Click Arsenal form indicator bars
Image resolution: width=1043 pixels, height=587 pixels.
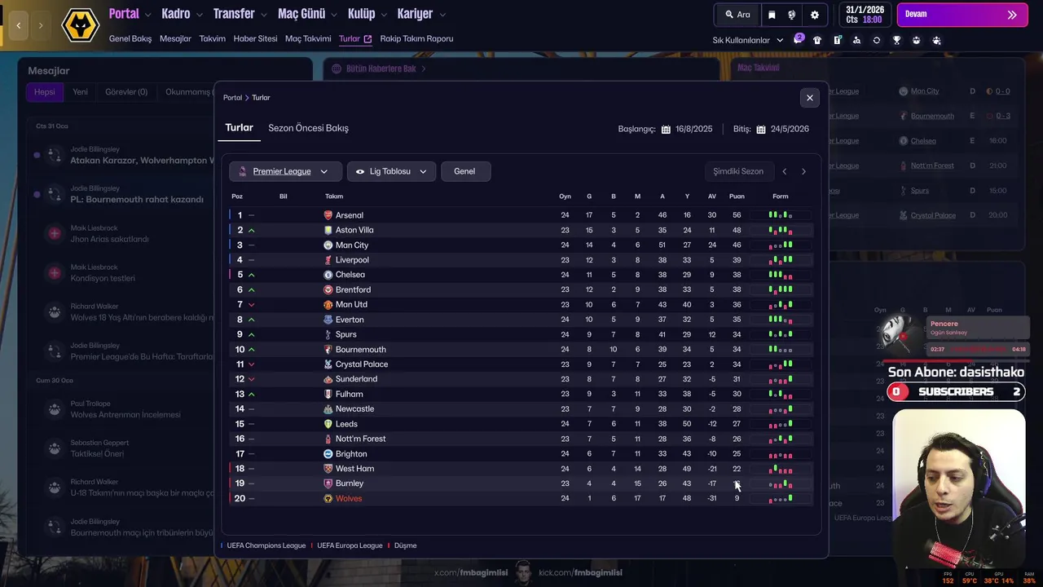pos(780,215)
